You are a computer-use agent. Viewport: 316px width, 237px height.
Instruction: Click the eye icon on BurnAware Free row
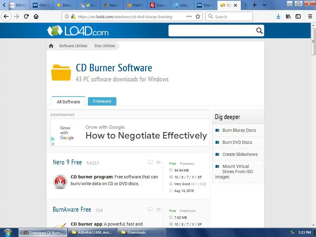pos(158,210)
